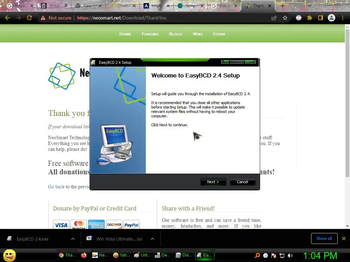Click the EasyBCD setup title bar icon
The width and height of the screenshot is (350, 262).
pyautogui.click(x=93, y=62)
